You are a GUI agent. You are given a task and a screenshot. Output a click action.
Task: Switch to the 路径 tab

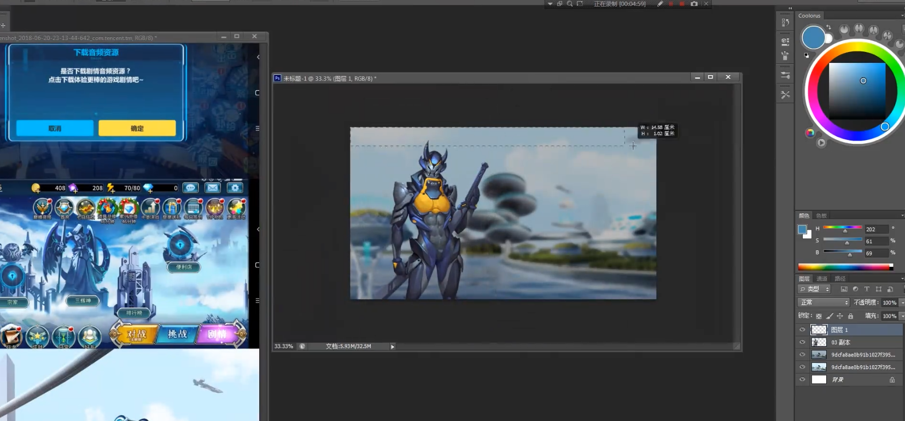(x=840, y=278)
